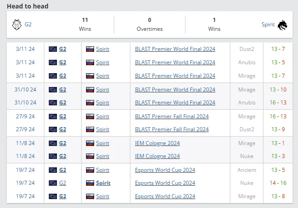The image size is (298, 208).
Task: Open Spirit link in Dust2 13 - 9 row
Action: coord(103,129)
